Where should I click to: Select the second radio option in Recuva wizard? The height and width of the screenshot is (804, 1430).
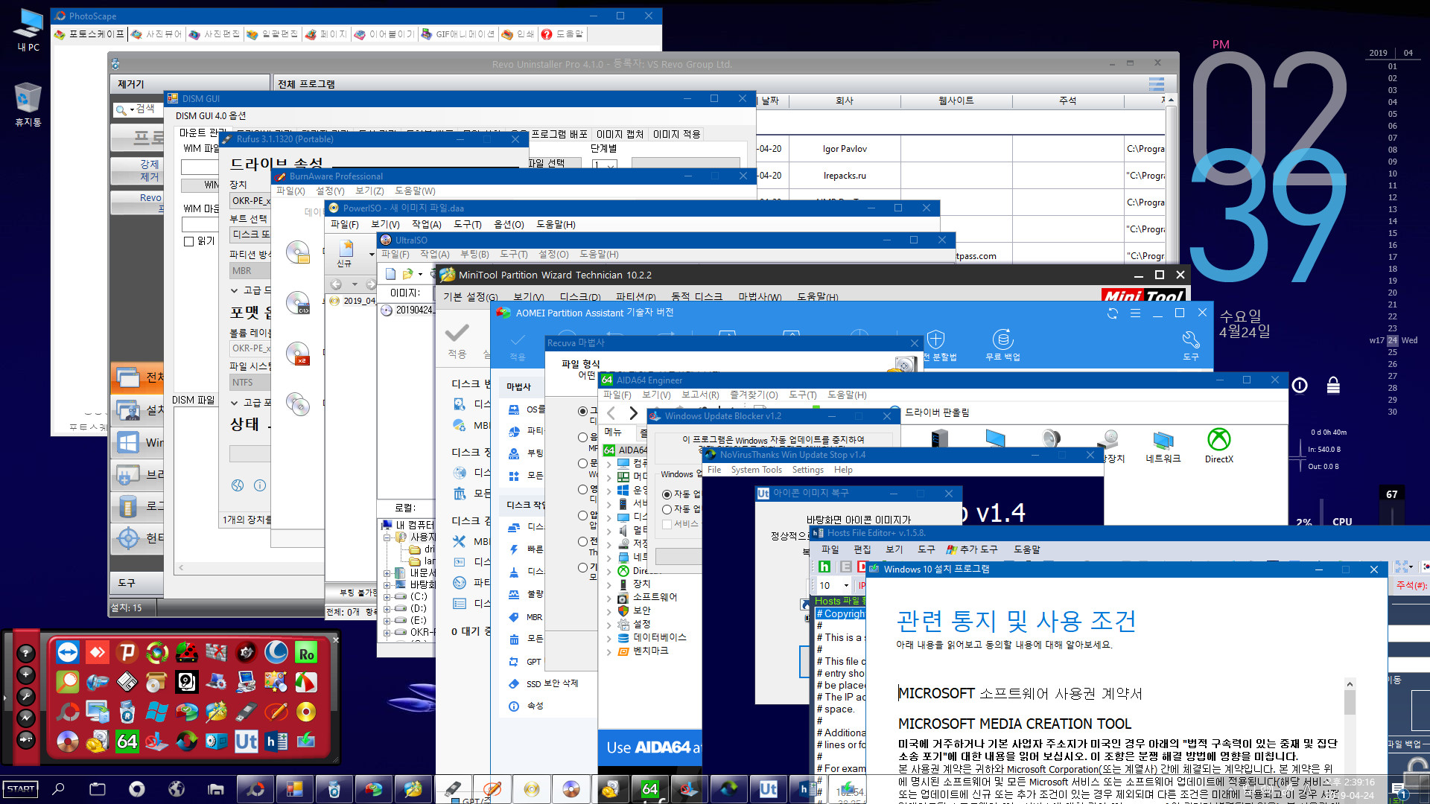tap(582, 437)
